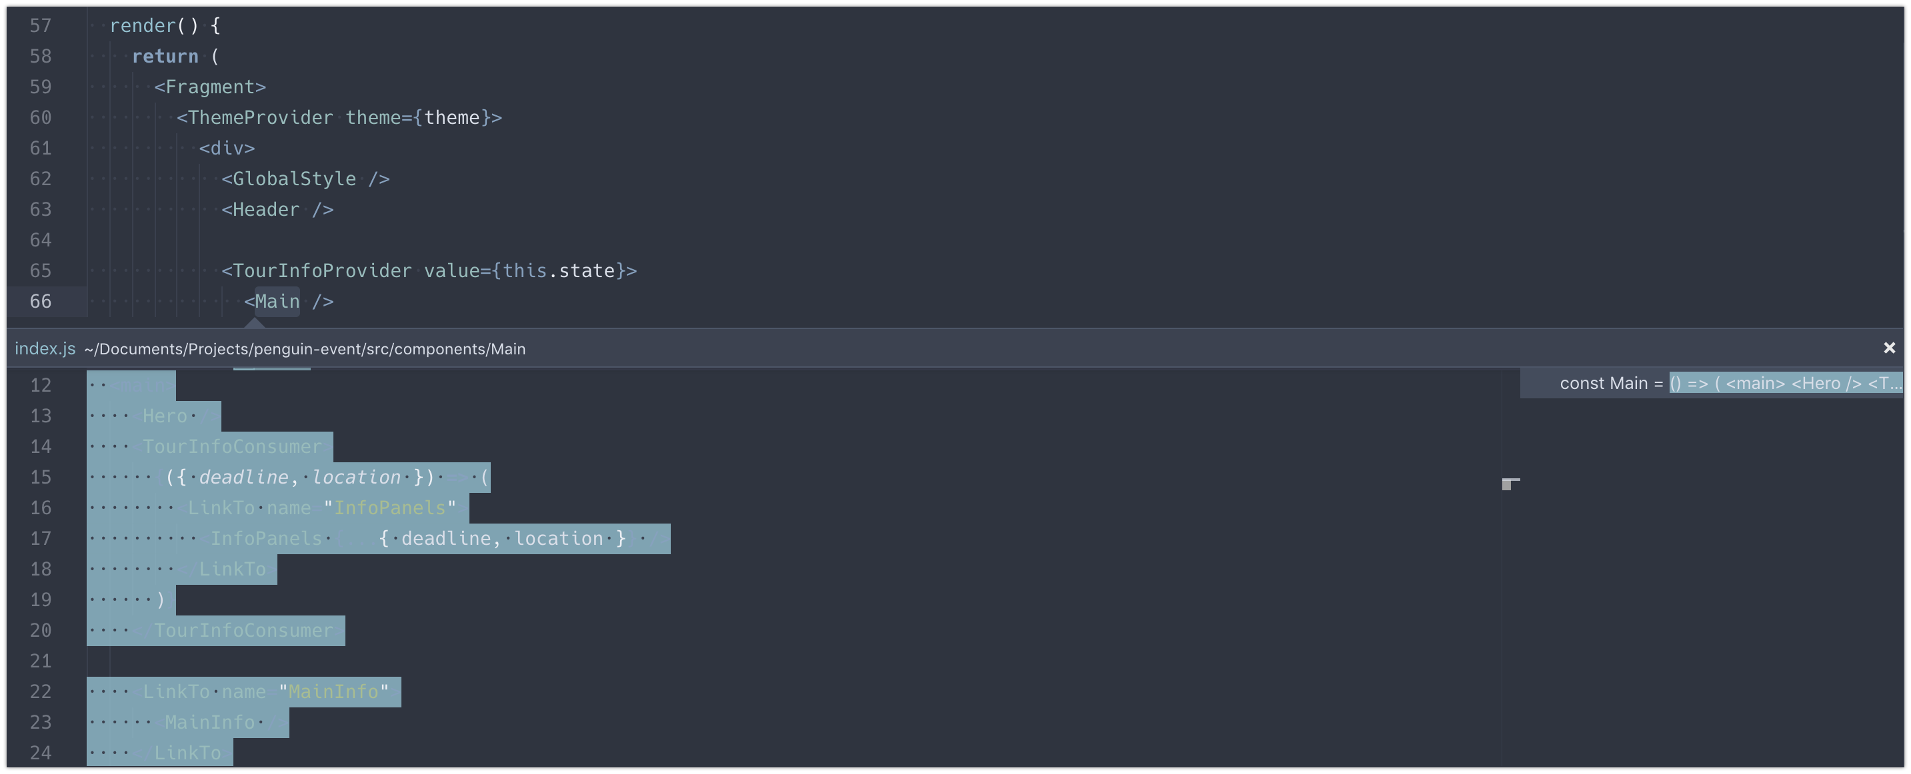Select line number 66 in the gutter
Image resolution: width=1911 pixels, height=774 pixels.
[42, 301]
